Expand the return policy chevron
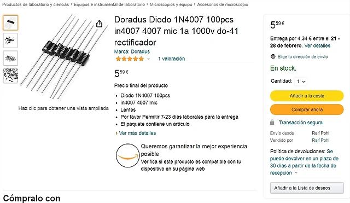350x203 pixels. point(296,172)
